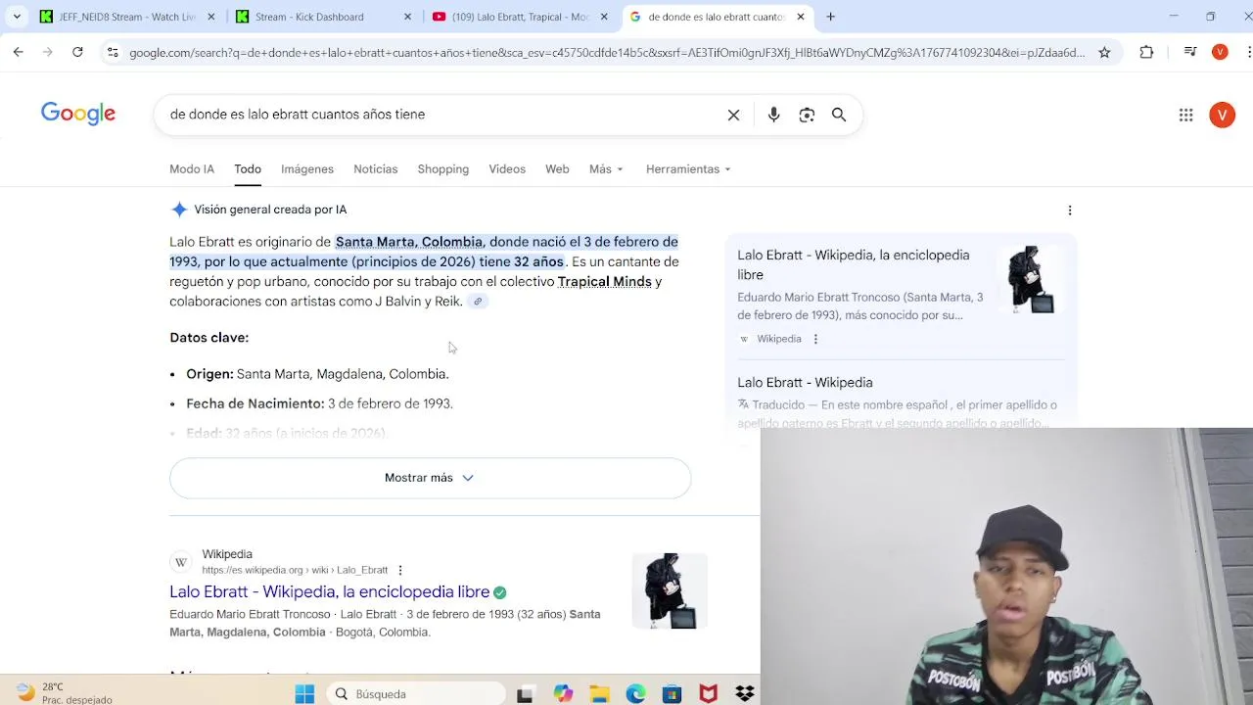Viewport: 1253px width, 705px height.
Task: Open McAfee from taskbar
Action: pyautogui.click(x=708, y=693)
